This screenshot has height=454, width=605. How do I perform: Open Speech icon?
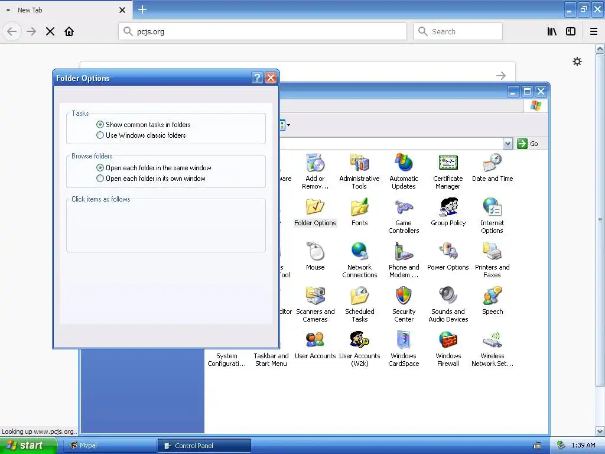[x=492, y=301]
